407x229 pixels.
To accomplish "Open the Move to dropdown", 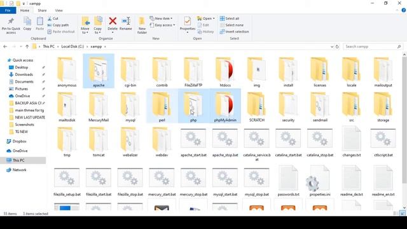I will (x=85, y=31).
